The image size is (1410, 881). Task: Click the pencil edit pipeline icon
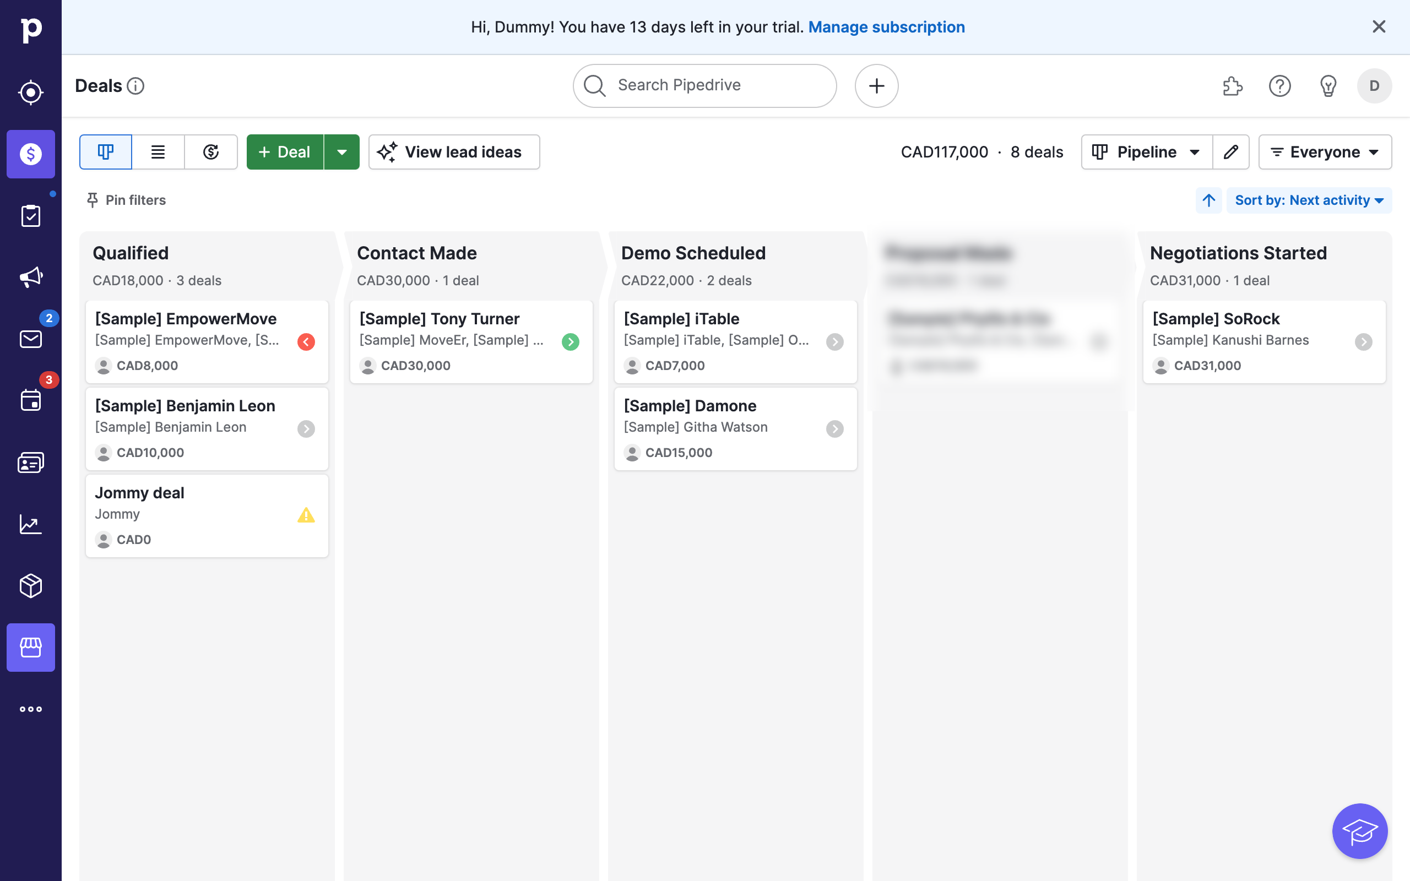click(x=1230, y=152)
